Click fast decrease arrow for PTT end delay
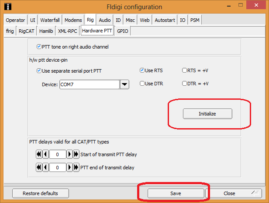This screenshot has width=269, height=203. tap(38, 168)
